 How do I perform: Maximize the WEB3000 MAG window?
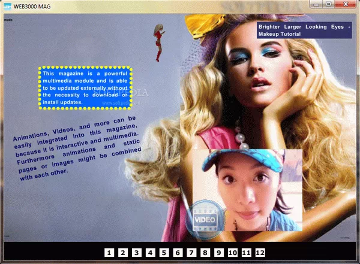pyautogui.click(x=329, y=4)
